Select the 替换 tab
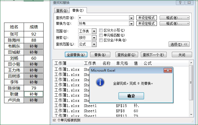Image resolution: width=198 pixels, height=125 pixels. pyautogui.click(x=78, y=10)
